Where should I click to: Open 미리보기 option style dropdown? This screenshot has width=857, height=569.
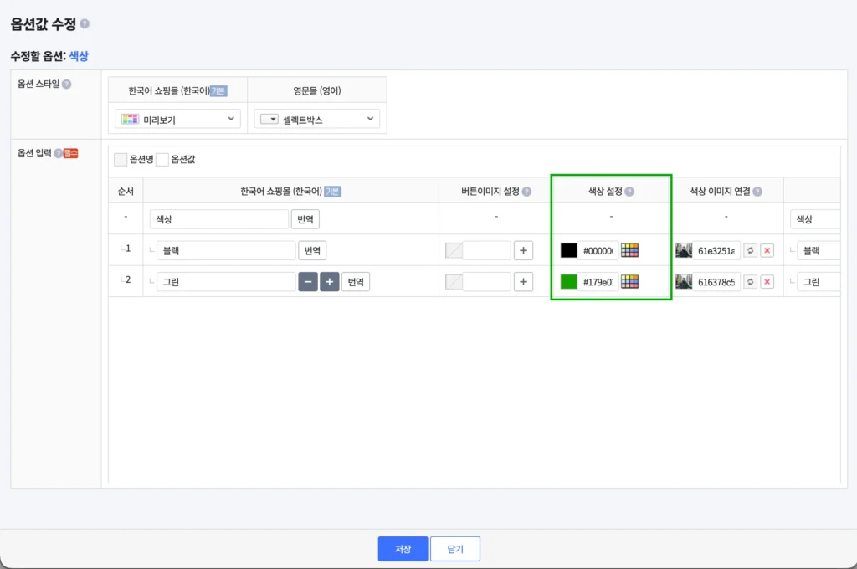(x=177, y=120)
